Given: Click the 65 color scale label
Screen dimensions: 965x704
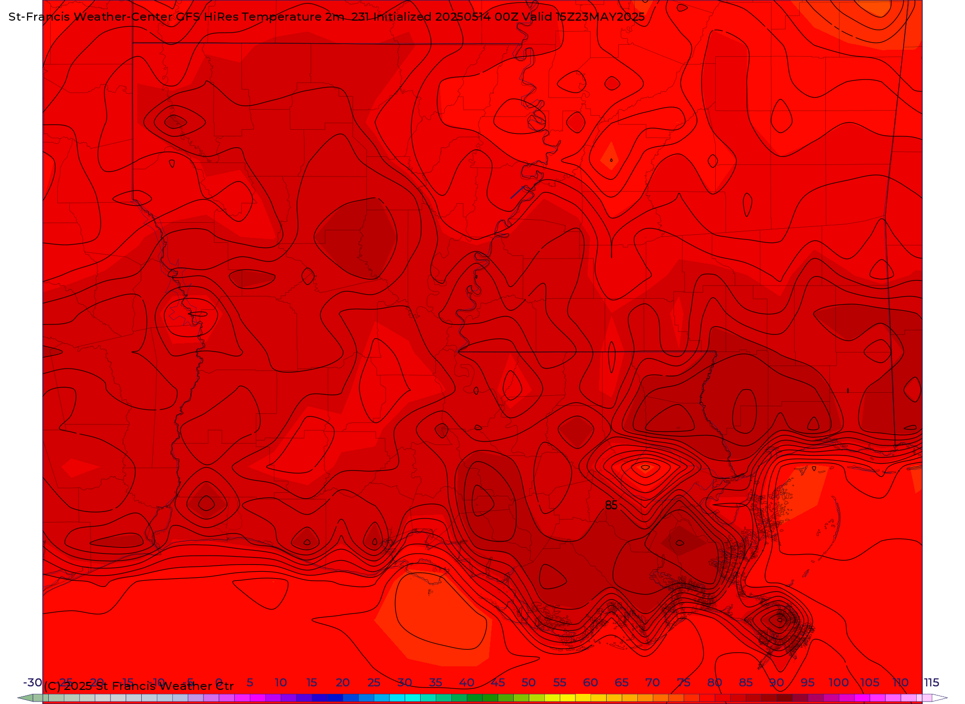Looking at the screenshot, I should point(622,683).
